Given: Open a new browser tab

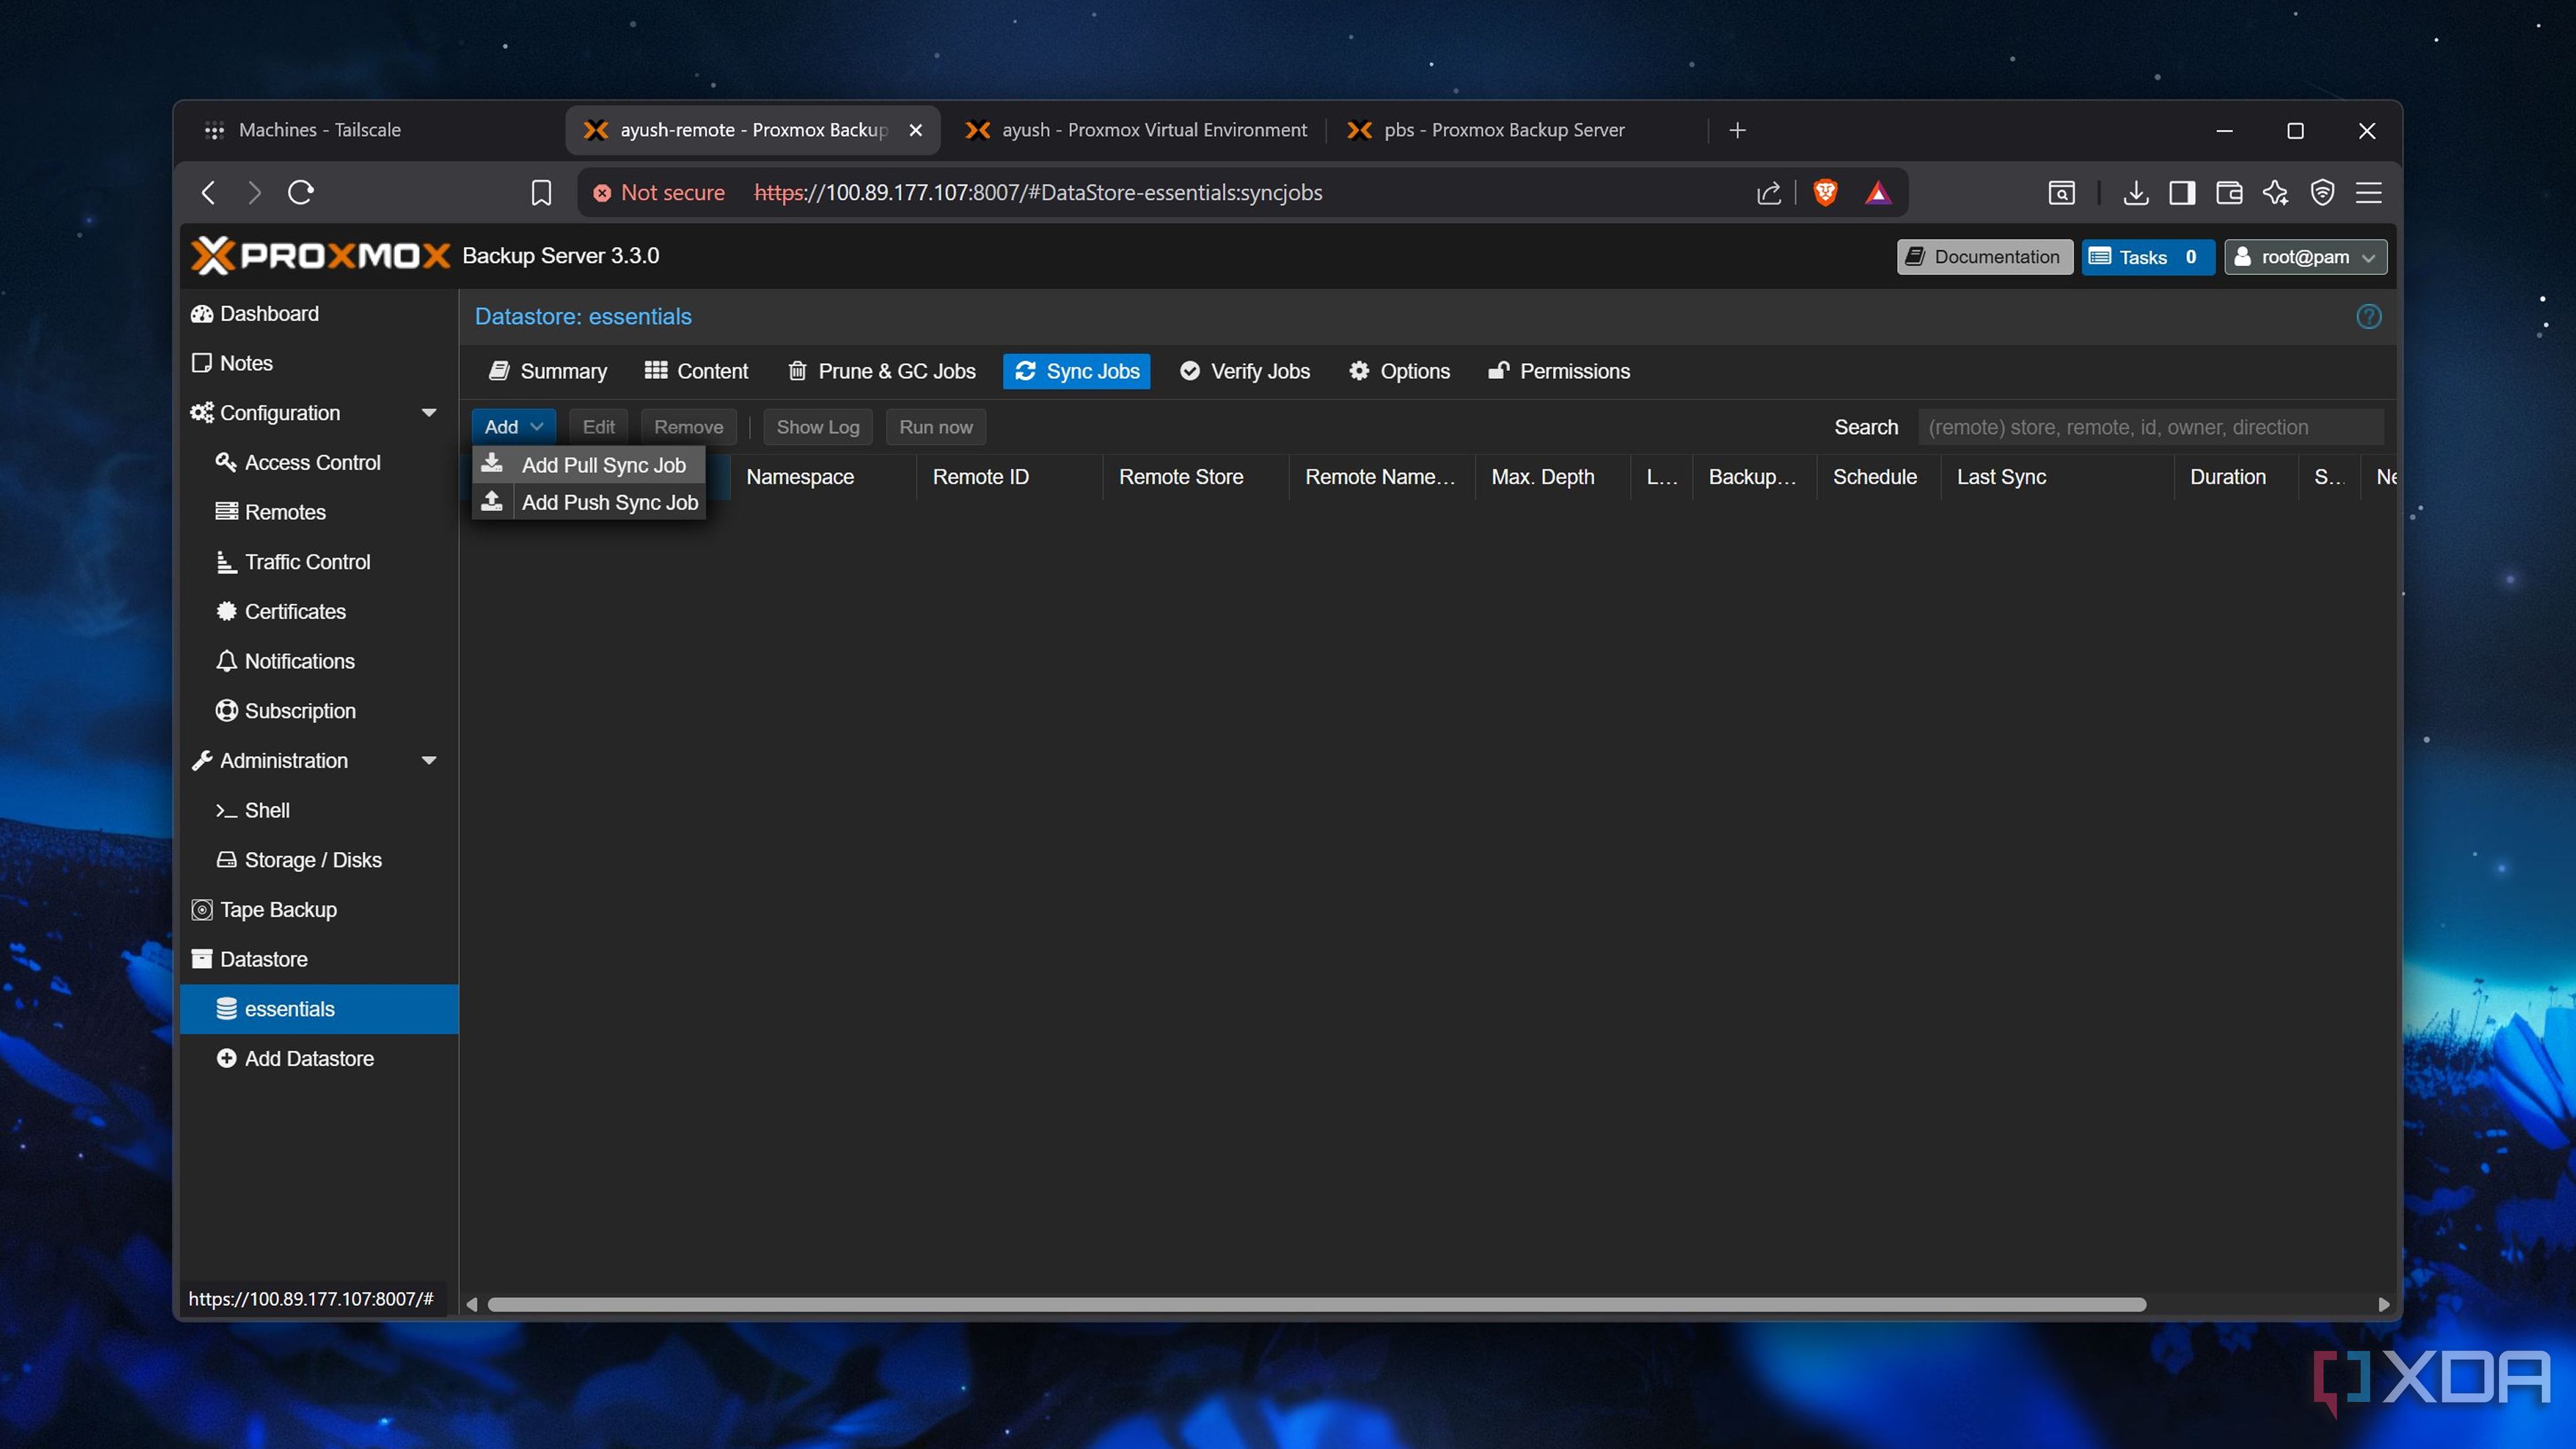Looking at the screenshot, I should 1738,130.
